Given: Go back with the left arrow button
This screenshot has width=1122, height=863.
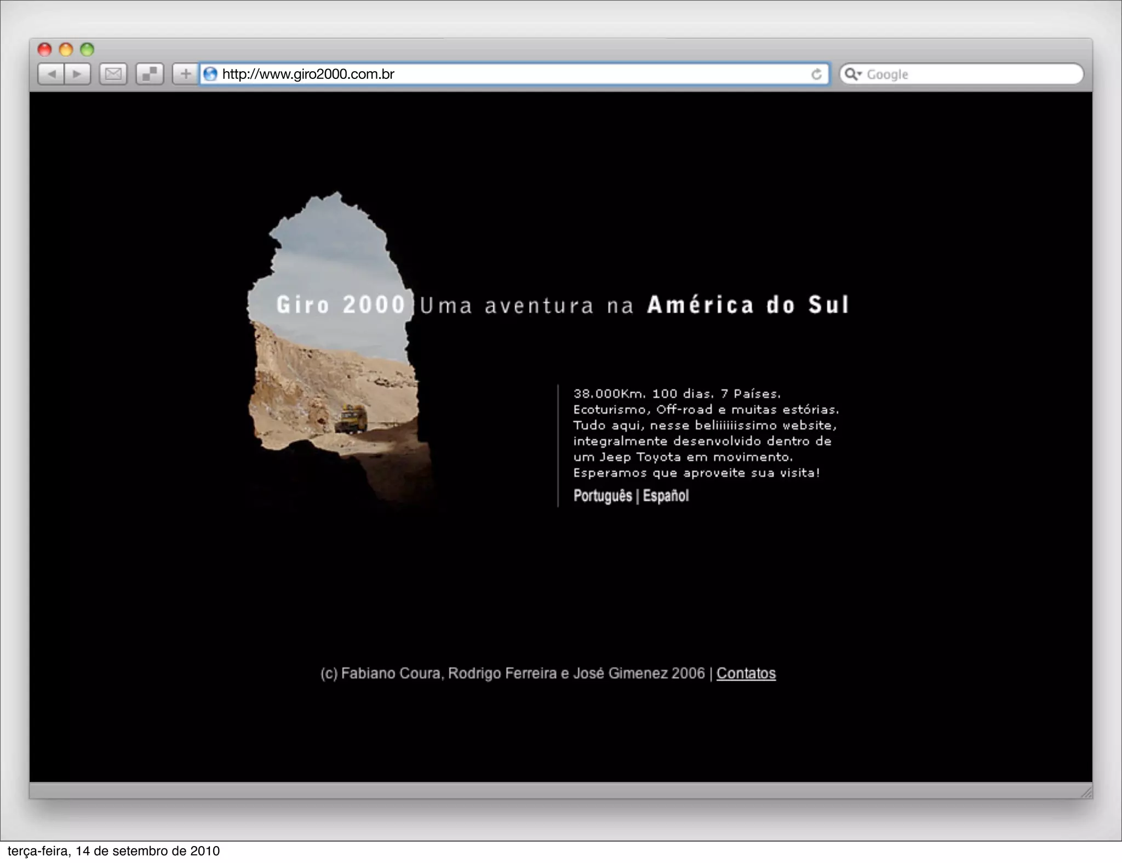Looking at the screenshot, I should [x=51, y=74].
